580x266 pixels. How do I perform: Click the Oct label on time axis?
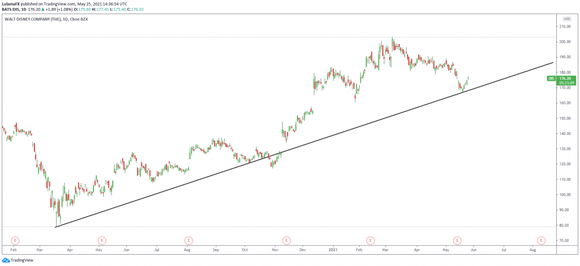coord(244,250)
